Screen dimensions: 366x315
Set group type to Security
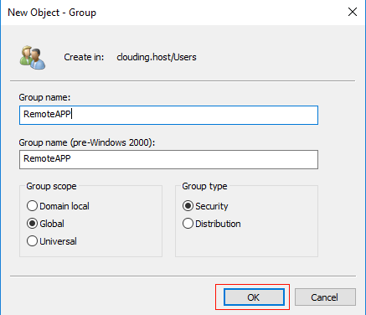tap(205, 206)
